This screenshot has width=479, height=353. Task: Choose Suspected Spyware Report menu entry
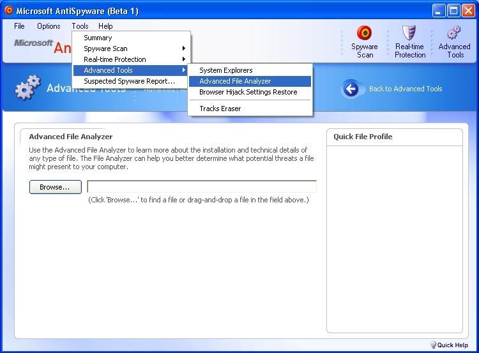(130, 81)
